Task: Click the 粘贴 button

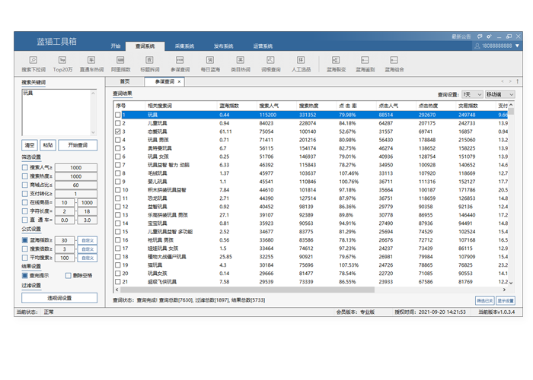Action: pos(48,145)
